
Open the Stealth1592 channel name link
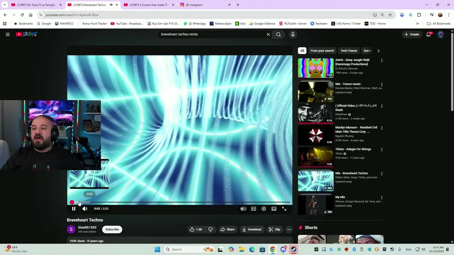pyautogui.click(x=87, y=227)
